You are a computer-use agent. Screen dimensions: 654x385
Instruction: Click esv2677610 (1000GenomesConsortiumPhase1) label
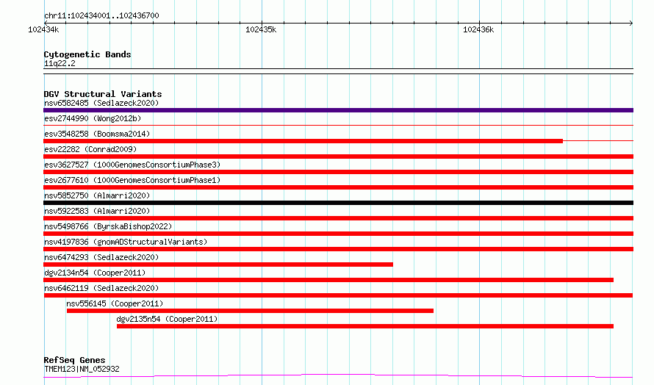[x=132, y=180]
